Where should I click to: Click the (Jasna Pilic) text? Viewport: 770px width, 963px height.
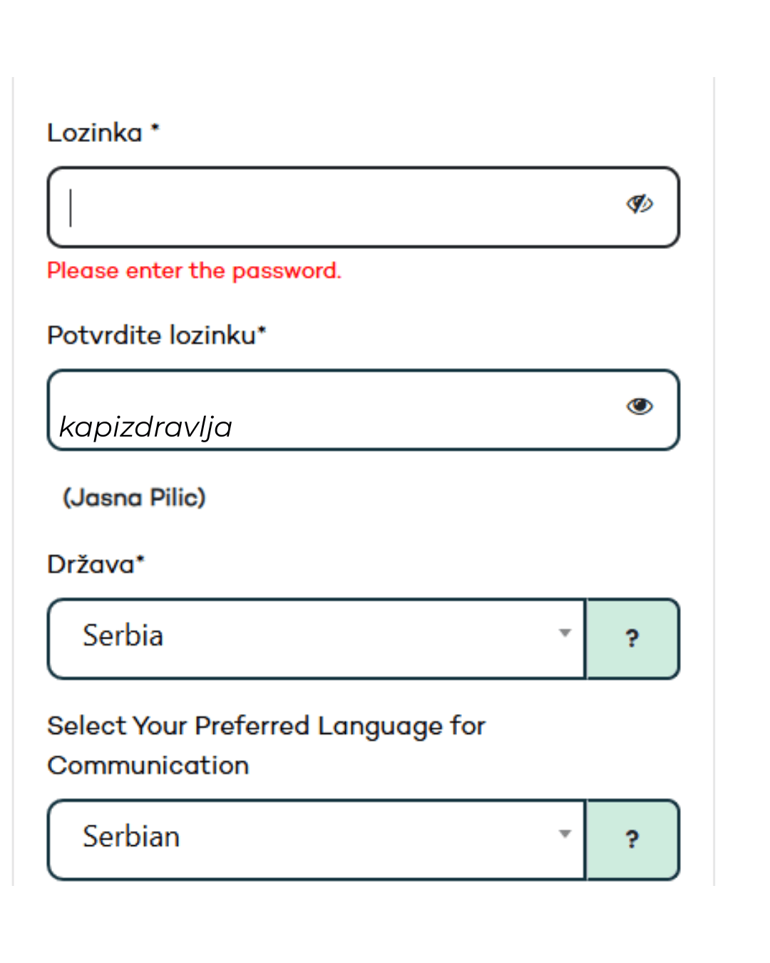point(134,497)
